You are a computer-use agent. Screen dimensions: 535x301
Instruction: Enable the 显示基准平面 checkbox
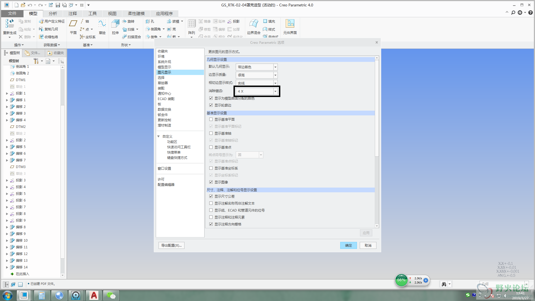pyautogui.click(x=211, y=119)
